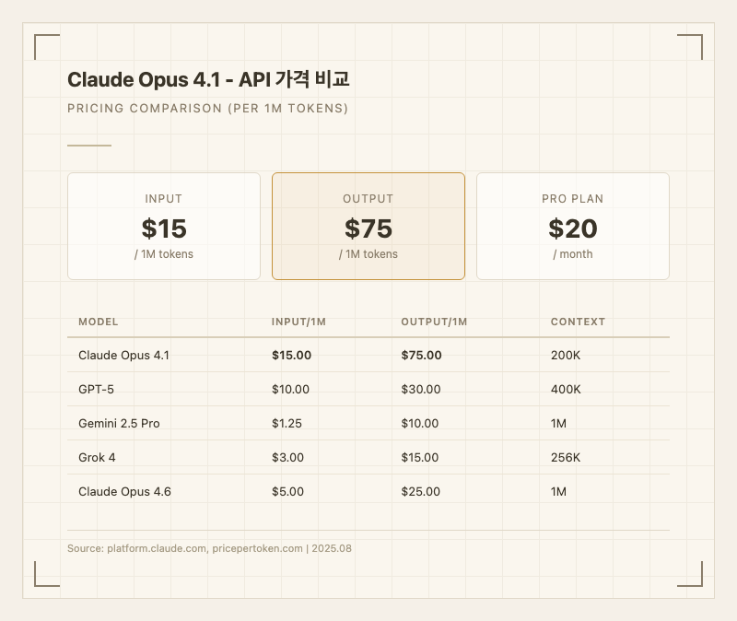Open the PRO PLAN $20 card
737x621 pixels.
(x=573, y=226)
